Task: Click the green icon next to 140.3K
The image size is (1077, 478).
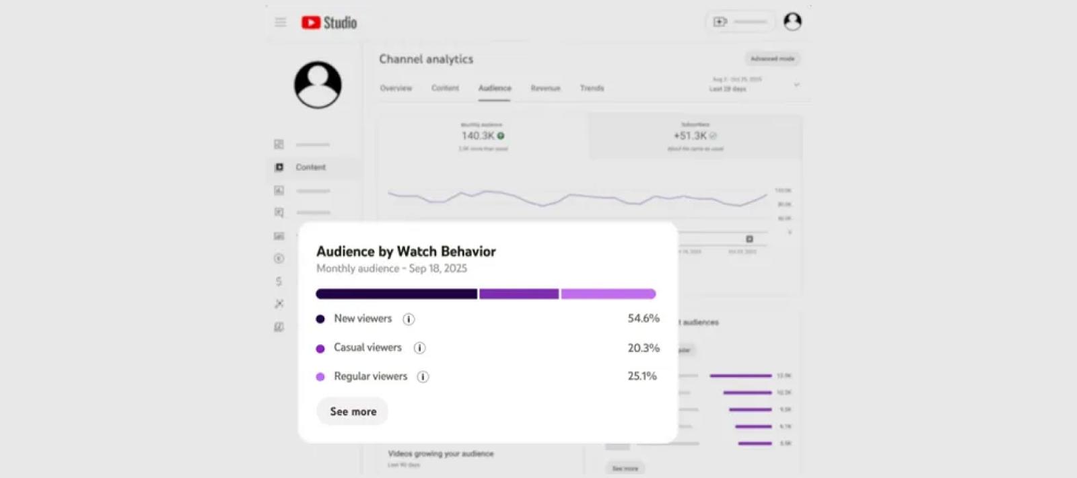Action: (x=501, y=136)
